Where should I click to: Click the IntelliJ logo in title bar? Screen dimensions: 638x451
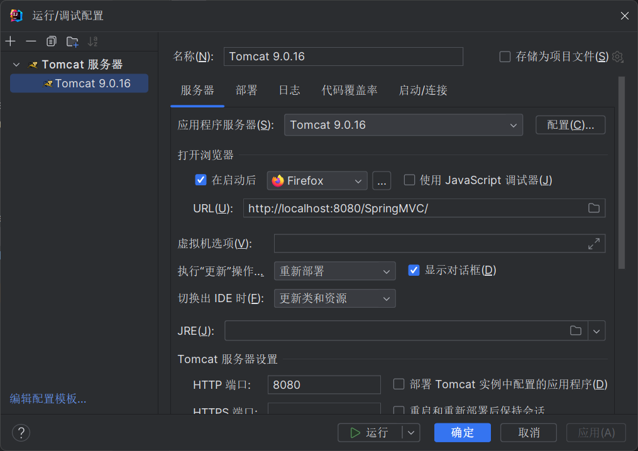pos(16,16)
